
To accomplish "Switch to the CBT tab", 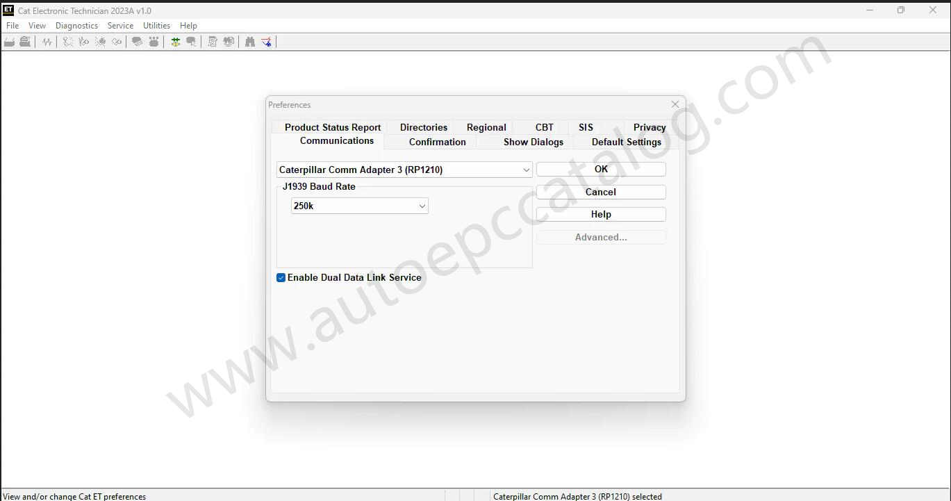I will [545, 127].
